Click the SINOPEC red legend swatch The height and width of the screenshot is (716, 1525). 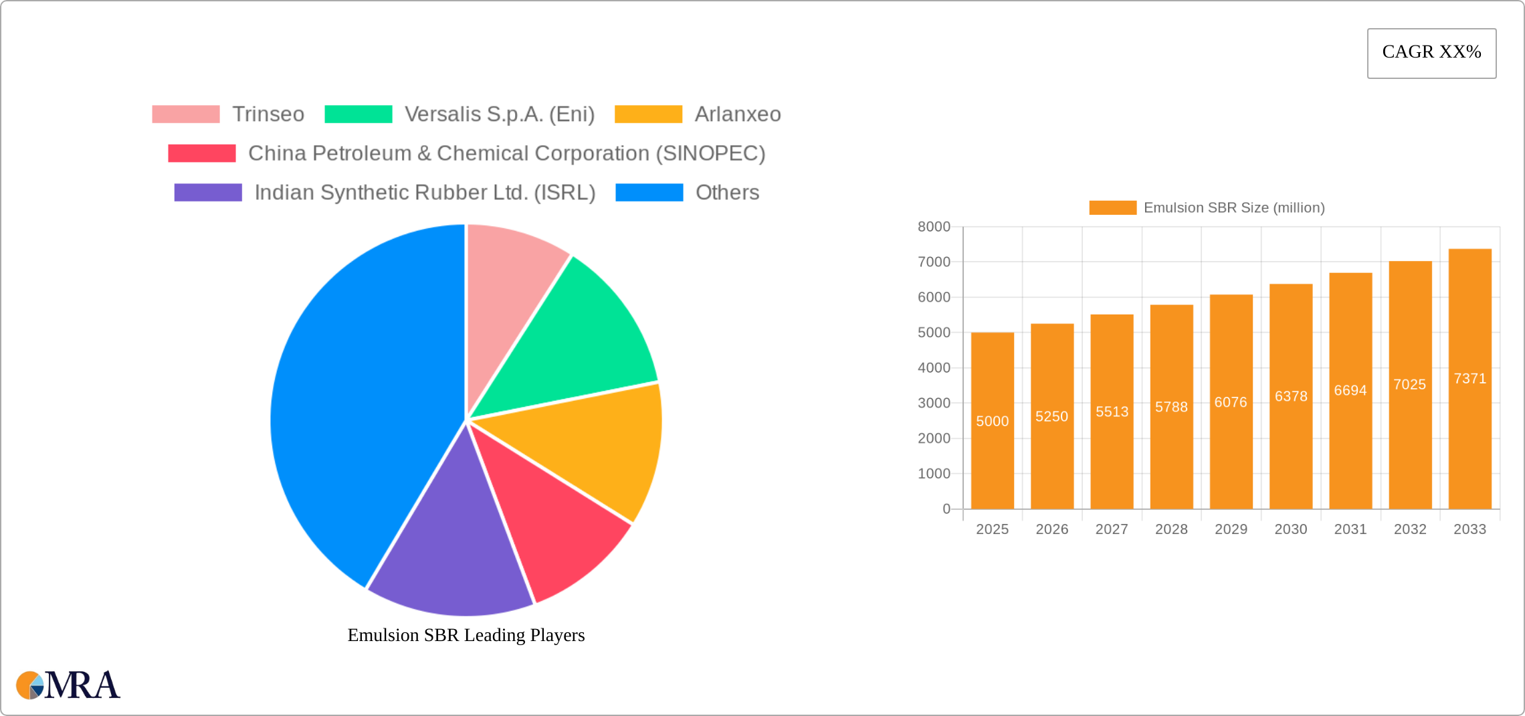(x=201, y=153)
